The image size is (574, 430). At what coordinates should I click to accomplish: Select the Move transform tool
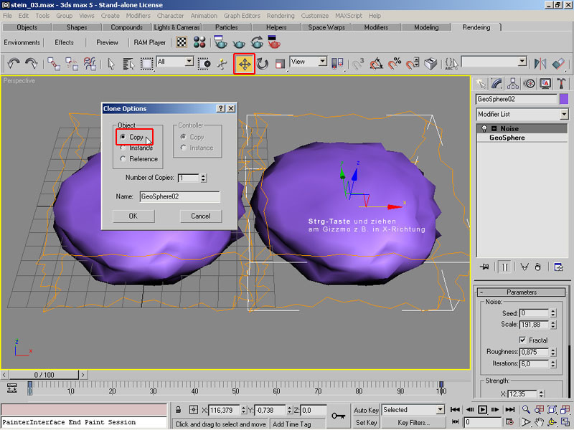click(x=244, y=64)
